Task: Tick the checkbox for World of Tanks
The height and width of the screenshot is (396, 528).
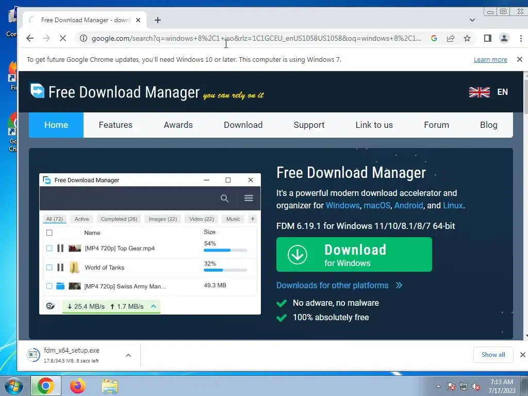Action: 49,268
